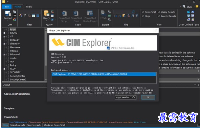200x128 pixels.
Task: Click OK in the About dialog
Action: click(x=148, y=97)
